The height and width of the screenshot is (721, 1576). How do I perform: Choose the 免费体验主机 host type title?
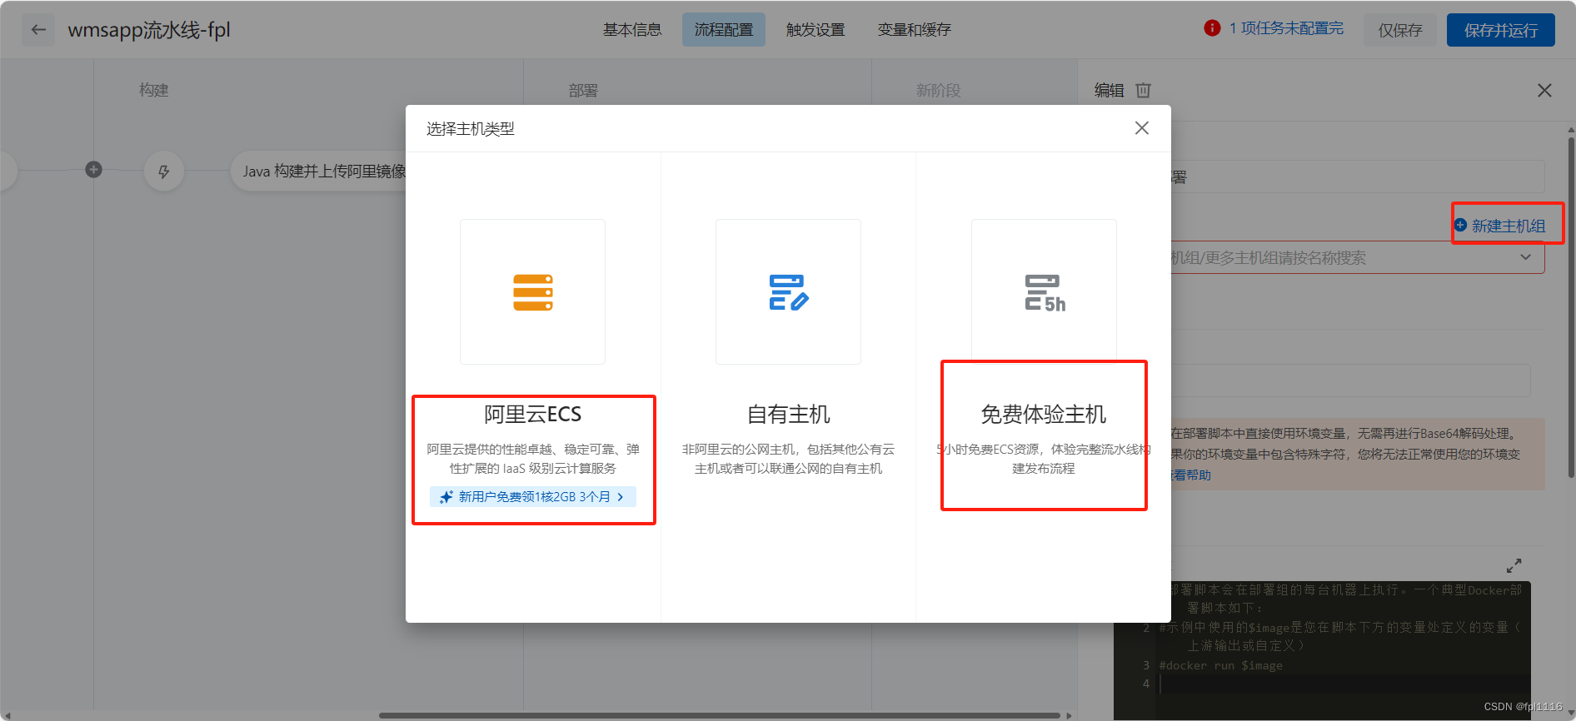[1044, 414]
